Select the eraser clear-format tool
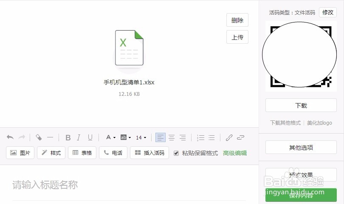344x204 pixels. click(39, 137)
